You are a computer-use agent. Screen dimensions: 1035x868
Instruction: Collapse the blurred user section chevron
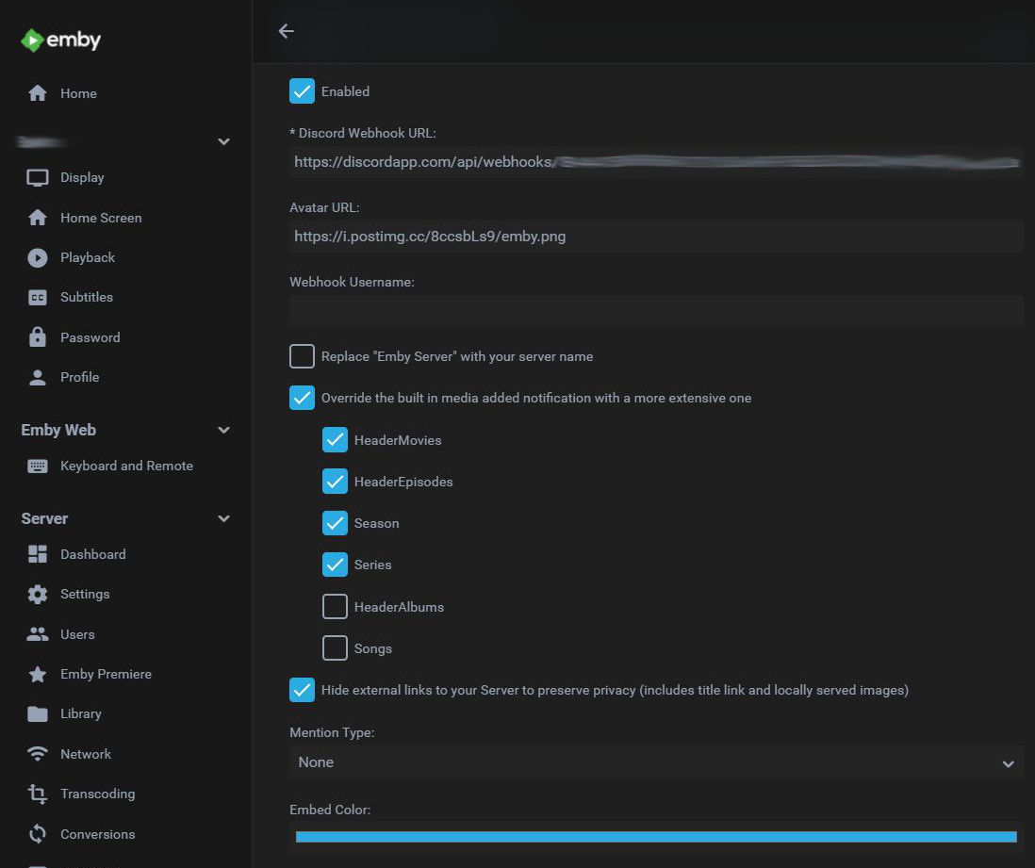(x=223, y=142)
